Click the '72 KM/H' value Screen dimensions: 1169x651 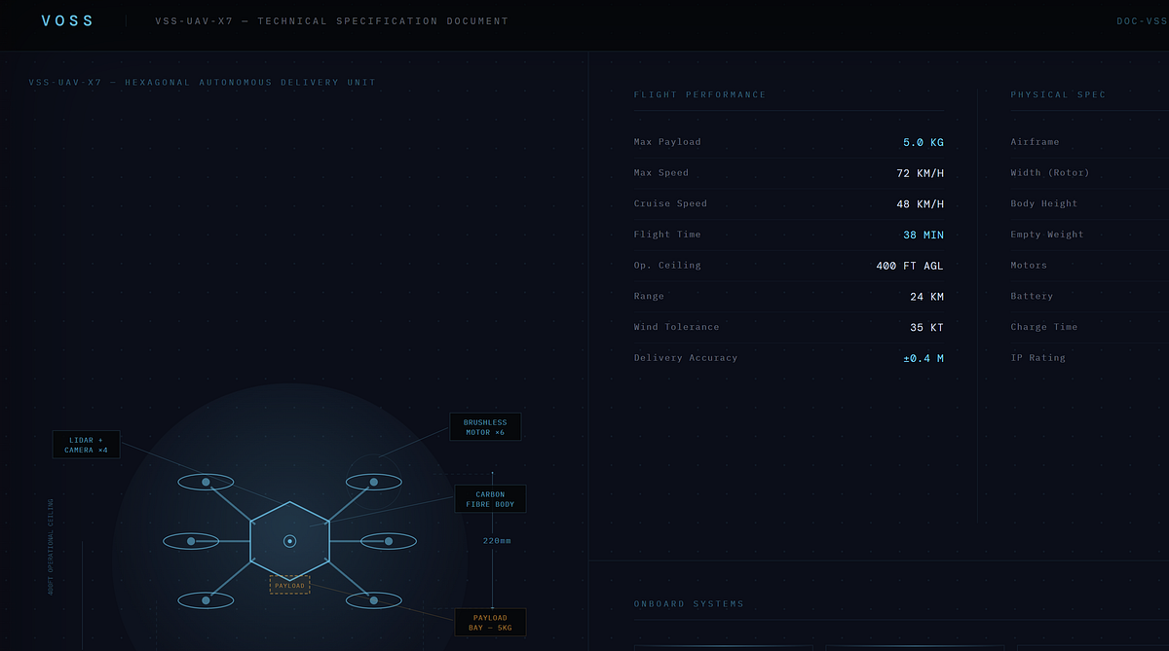point(921,173)
